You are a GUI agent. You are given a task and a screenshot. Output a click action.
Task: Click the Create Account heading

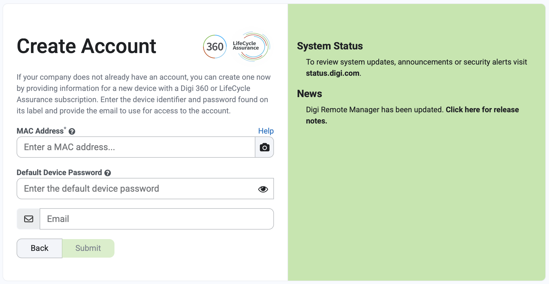point(86,46)
